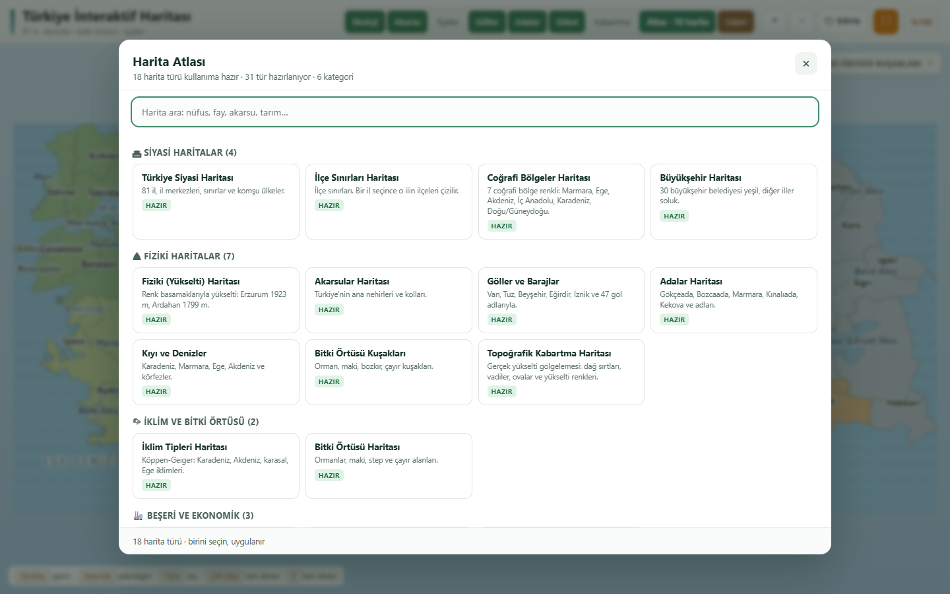Image resolution: width=950 pixels, height=594 pixels.
Task: Click HAZIR badge on Adalar Haritası
Action: coord(674,319)
